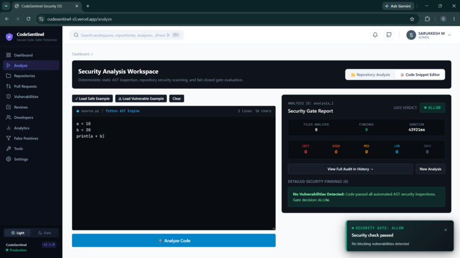
Task: Open Vulnerabilities in the sidebar
Action: 31,97
